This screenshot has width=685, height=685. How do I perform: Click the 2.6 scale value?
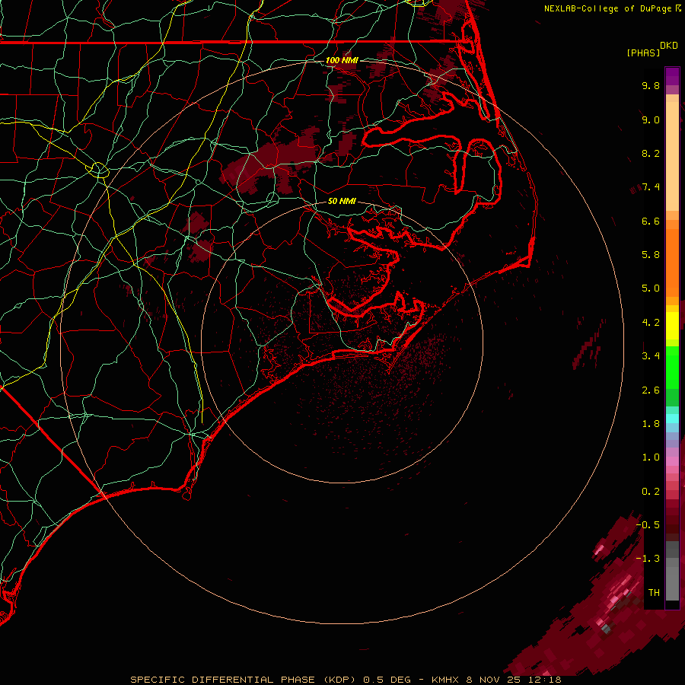651,390
